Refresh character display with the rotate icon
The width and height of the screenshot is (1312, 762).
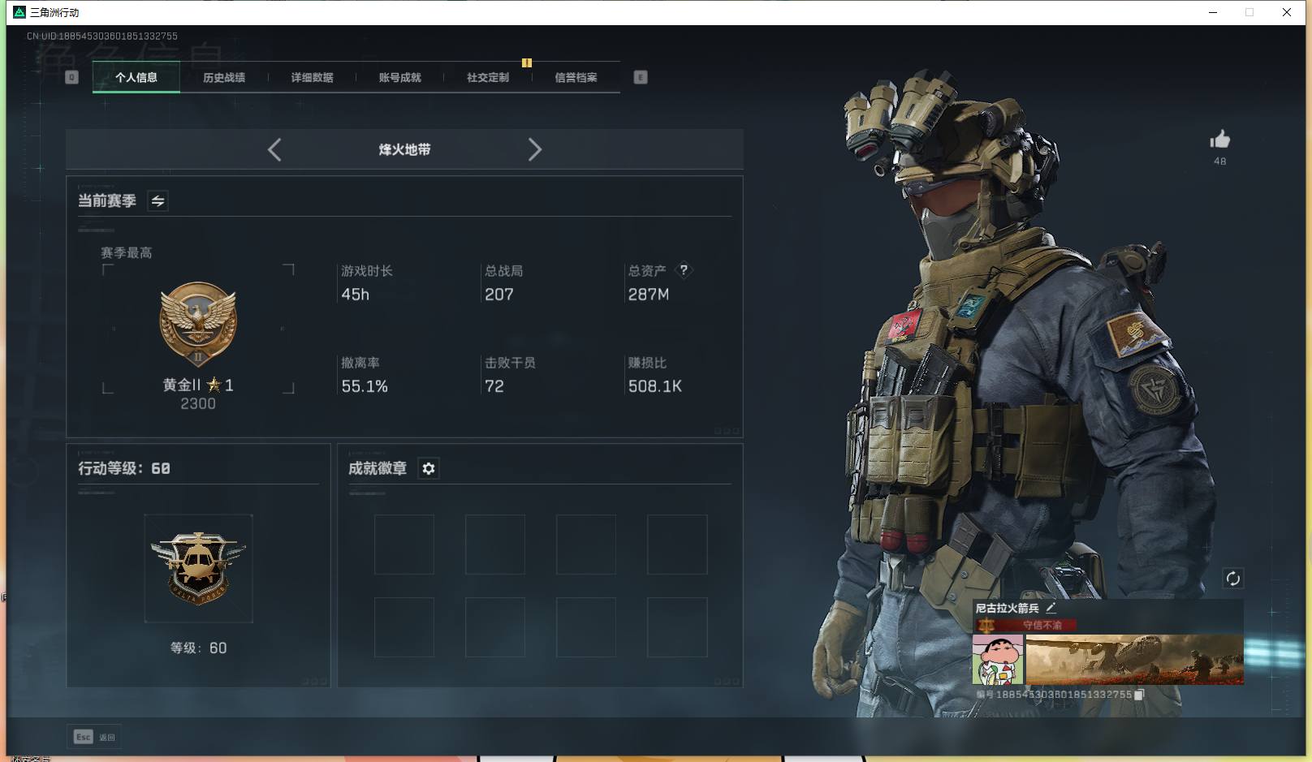(1232, 579)
